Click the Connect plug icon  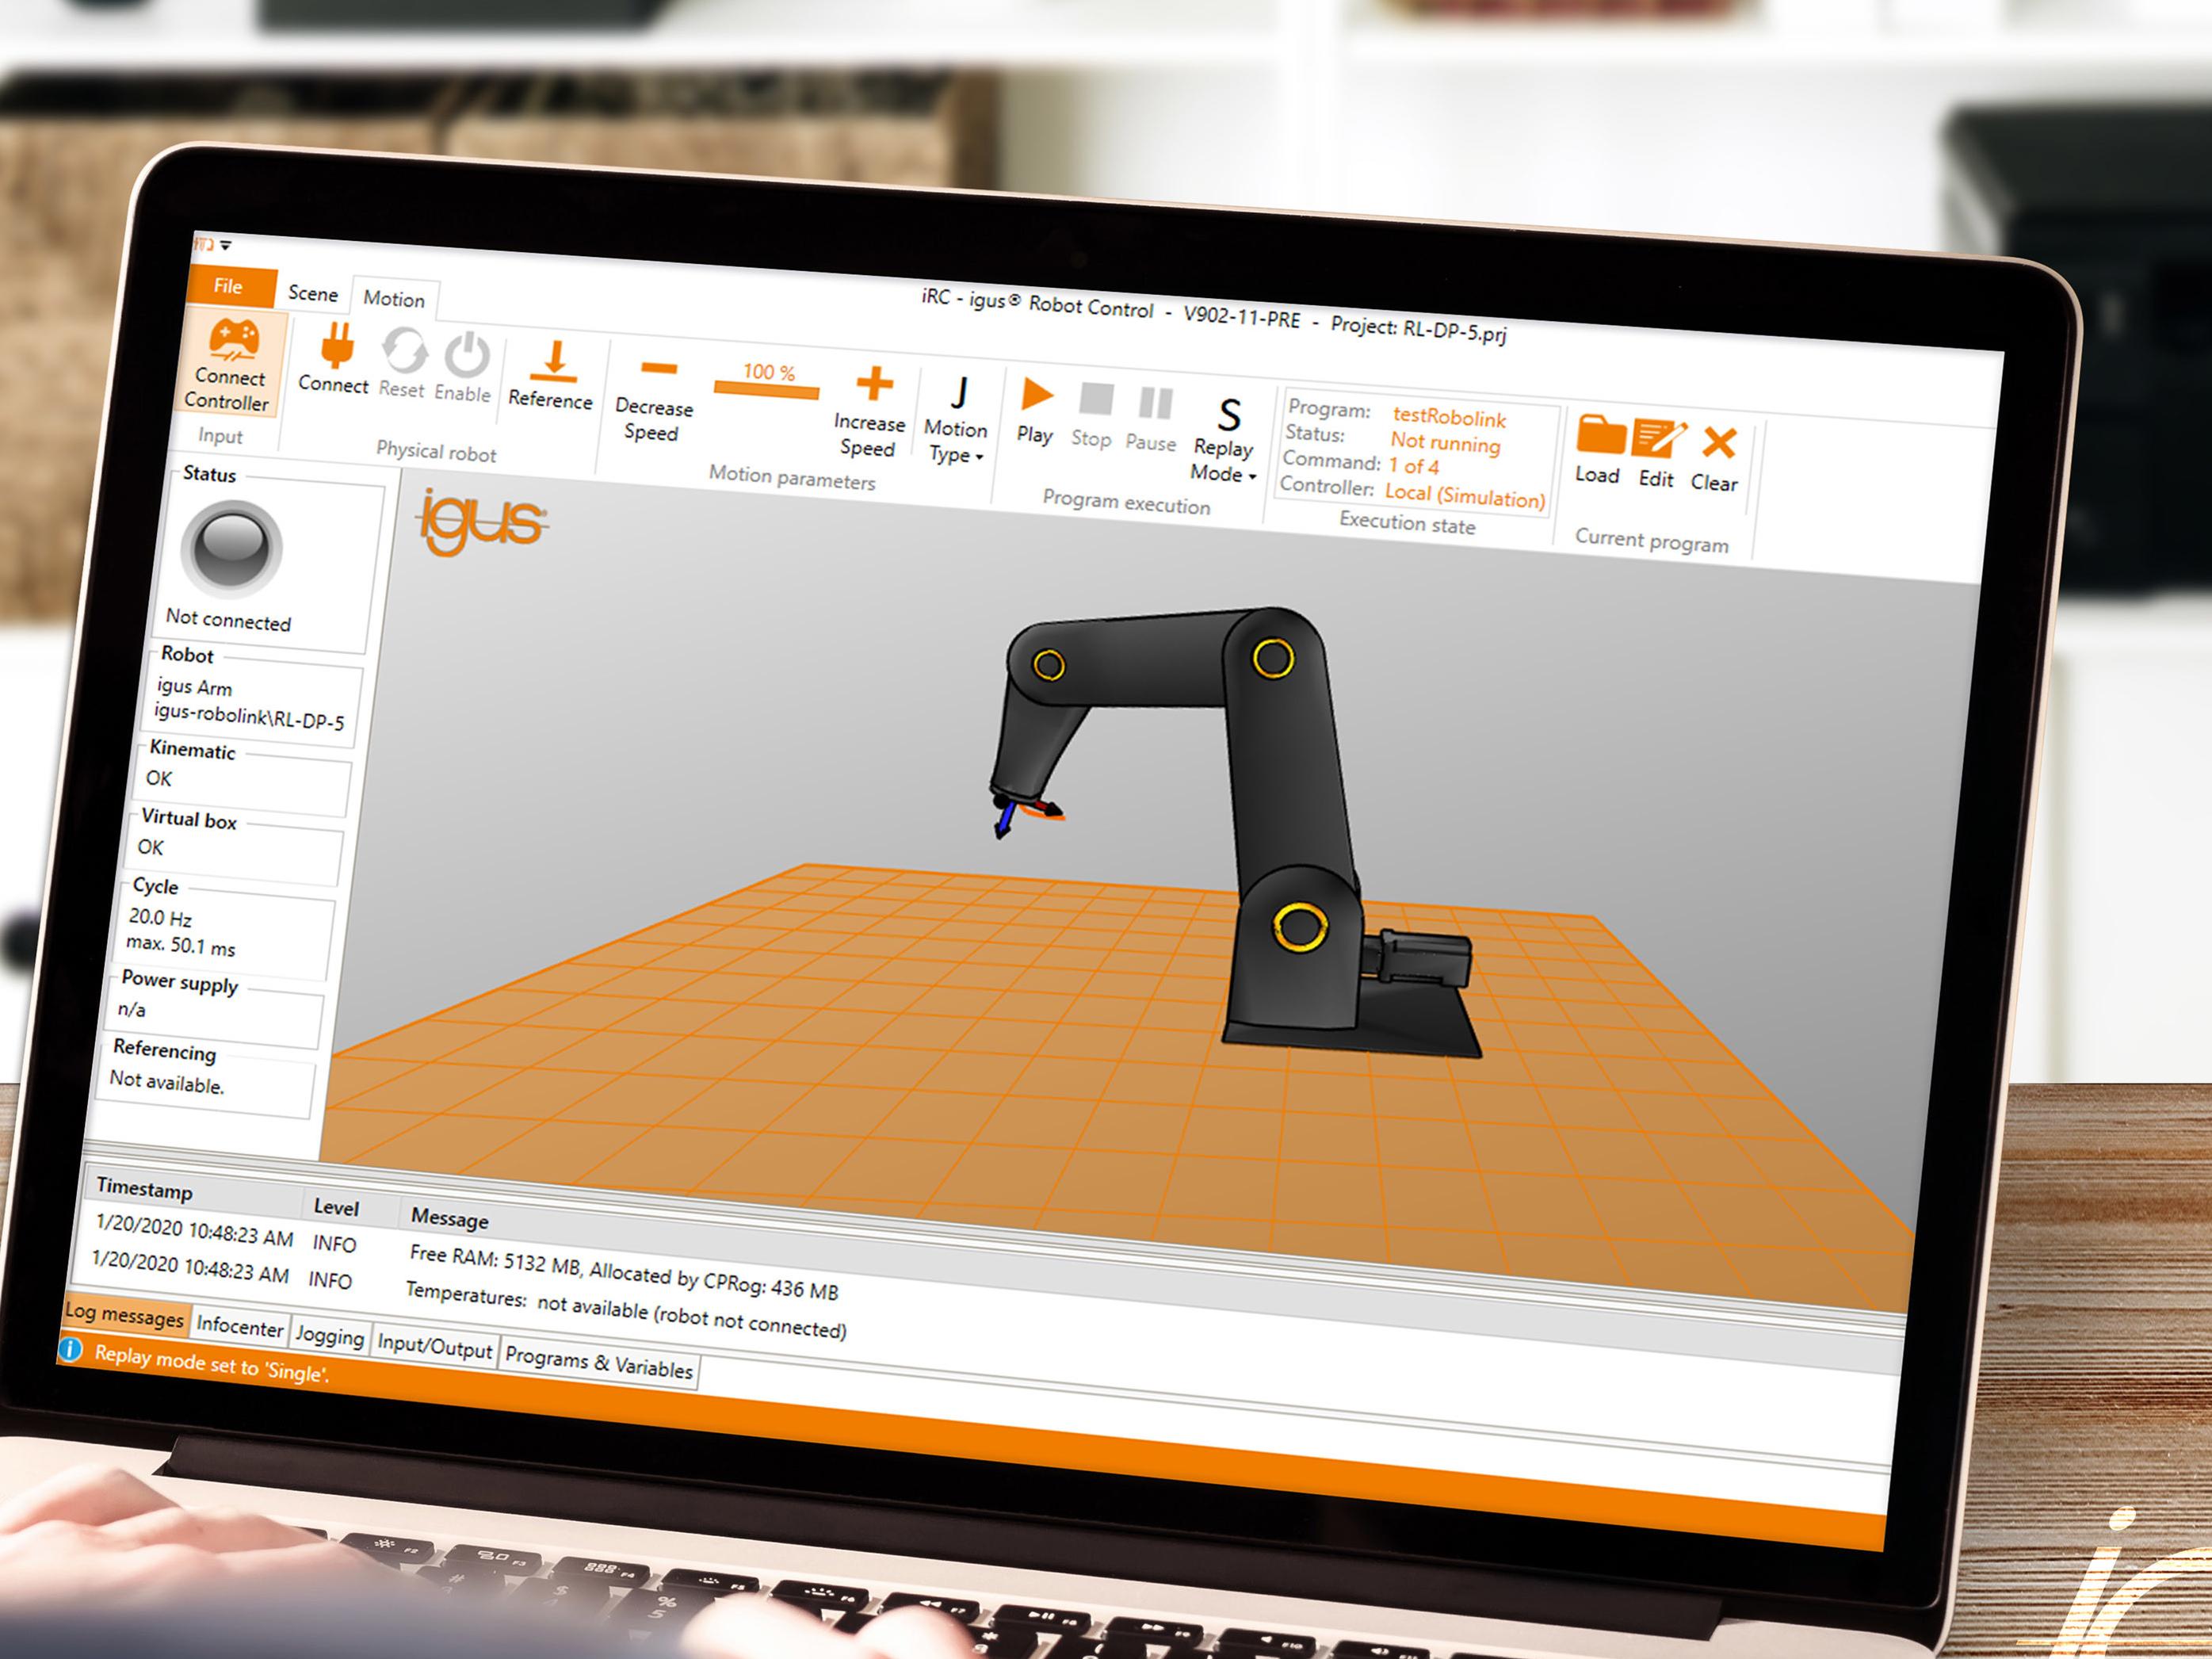[x=337, y=344]
